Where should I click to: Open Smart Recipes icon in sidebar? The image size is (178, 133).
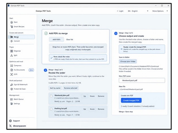(12, 27)
